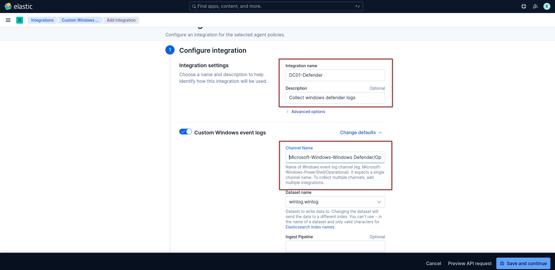This screenshot has width=555, height=270.
Task: Open the newsfeed icon in header
Action: pyautogui.click(x=535, y=6)
